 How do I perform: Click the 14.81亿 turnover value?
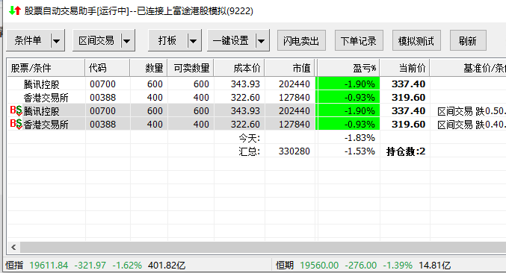click(x=434, y=266)
